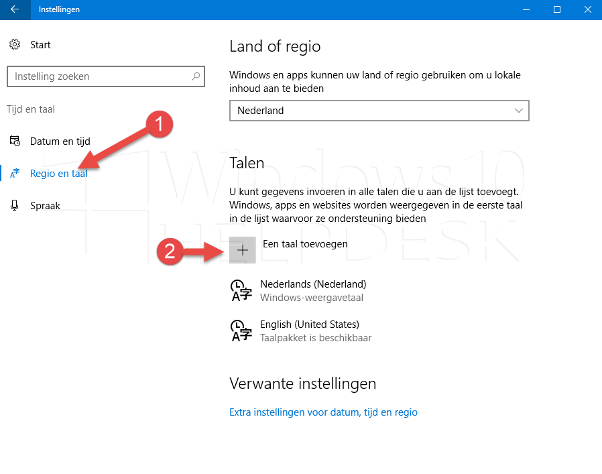
Task: Open the Datum en tijd section
Action: click(60, 141)
